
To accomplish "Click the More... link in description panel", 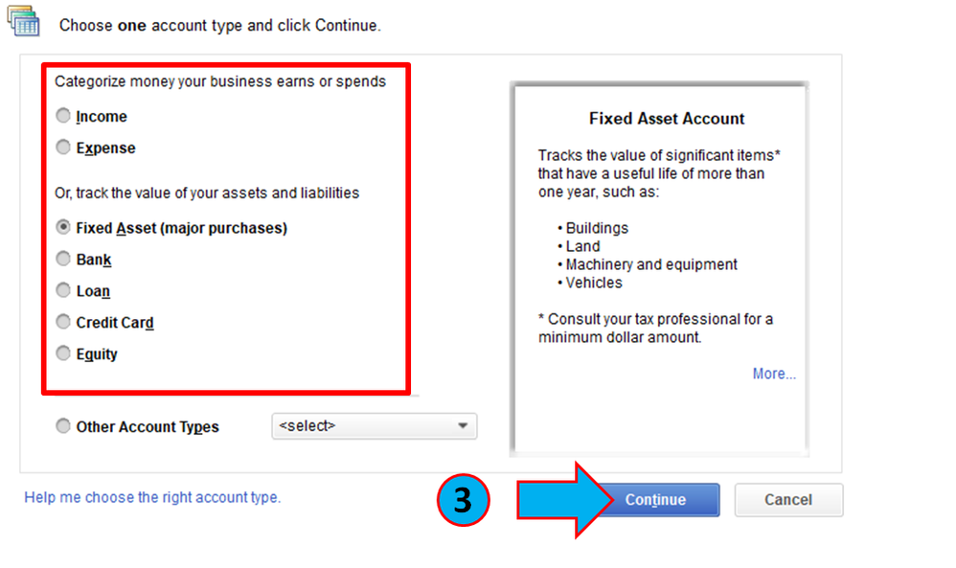I will click(x=774, y=374).
